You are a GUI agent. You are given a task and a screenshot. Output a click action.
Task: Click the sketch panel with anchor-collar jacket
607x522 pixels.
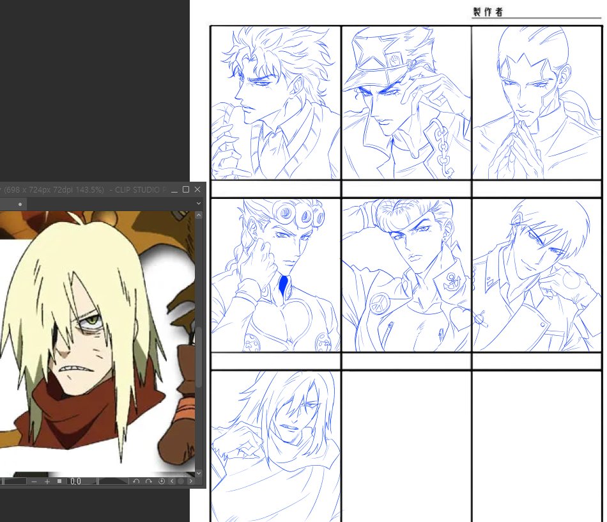pos(406,275)
